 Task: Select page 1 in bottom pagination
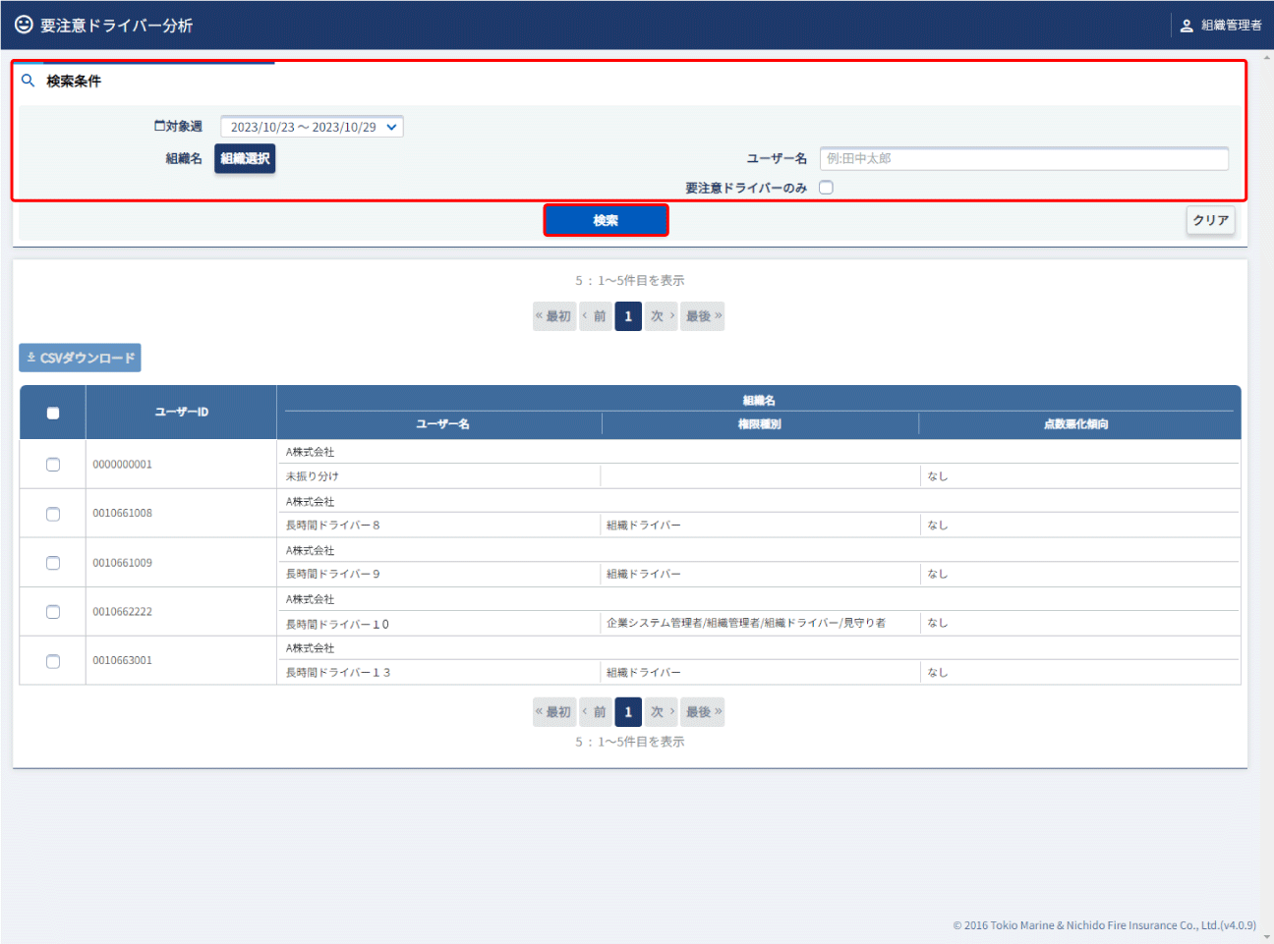tap(628, 712)
